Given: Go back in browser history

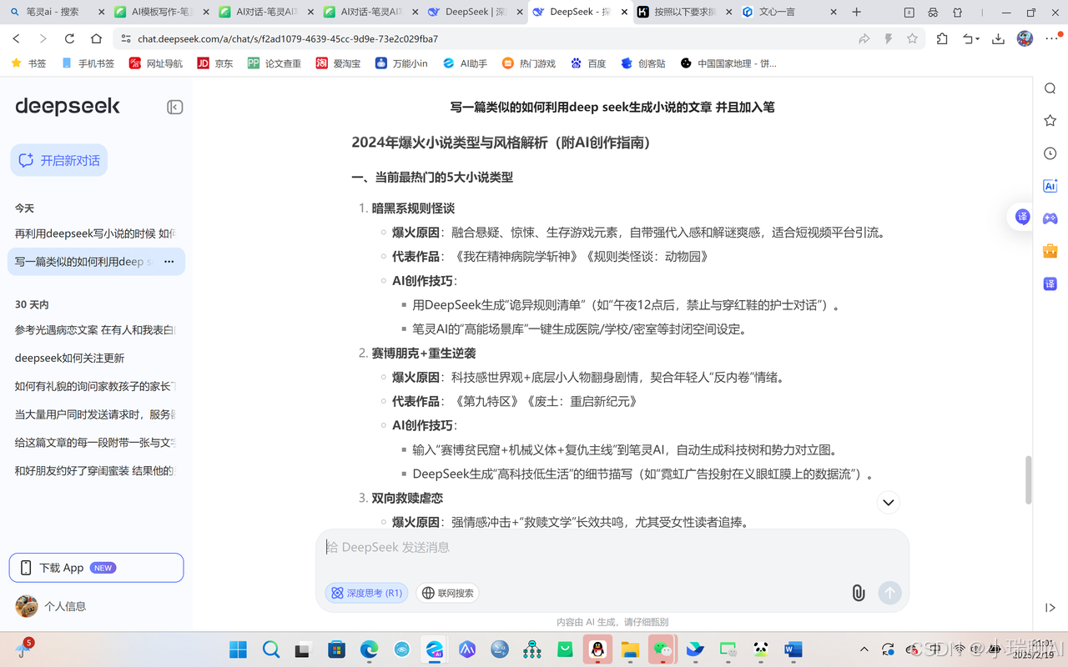Looking at the screenshot, I should (x=17, y=39).
